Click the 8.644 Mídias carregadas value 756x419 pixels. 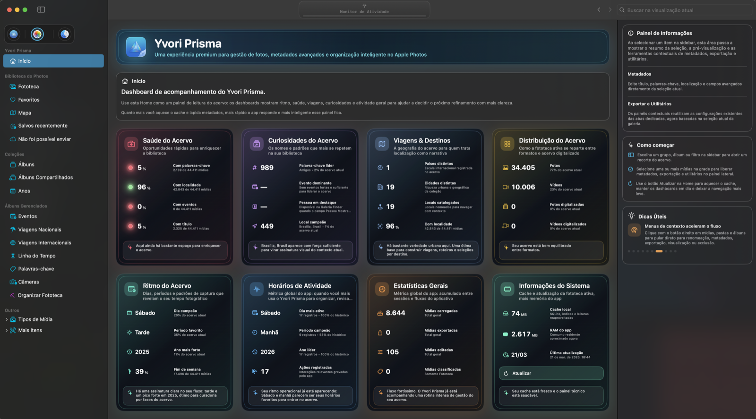coord(395,313)
